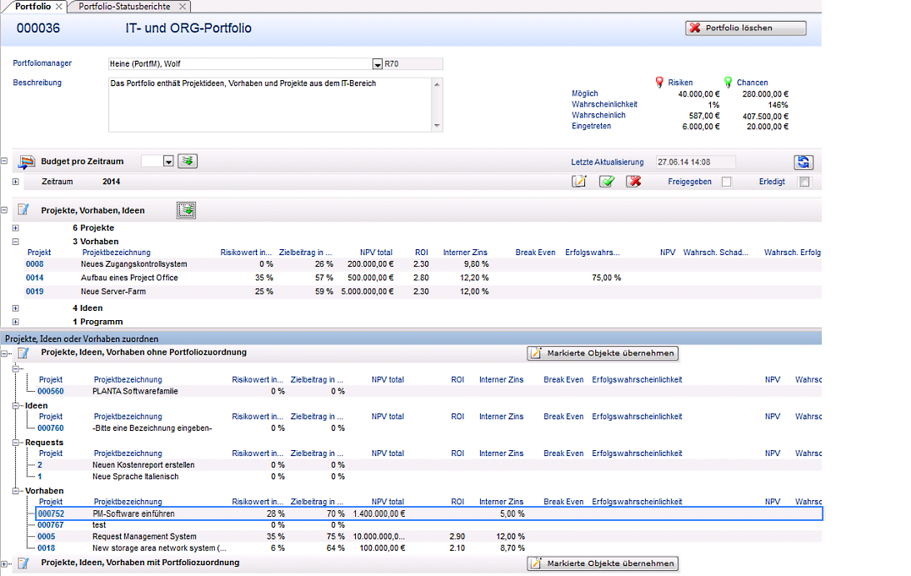Click the edit note icon in Zeitraum row

pyautogui.click(x=579, y=182)
